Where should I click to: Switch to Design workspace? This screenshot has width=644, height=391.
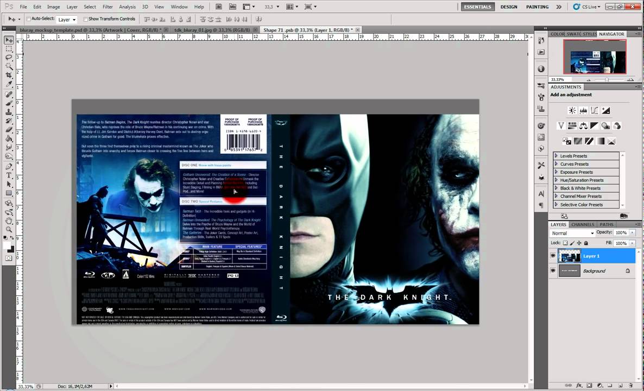508,7
